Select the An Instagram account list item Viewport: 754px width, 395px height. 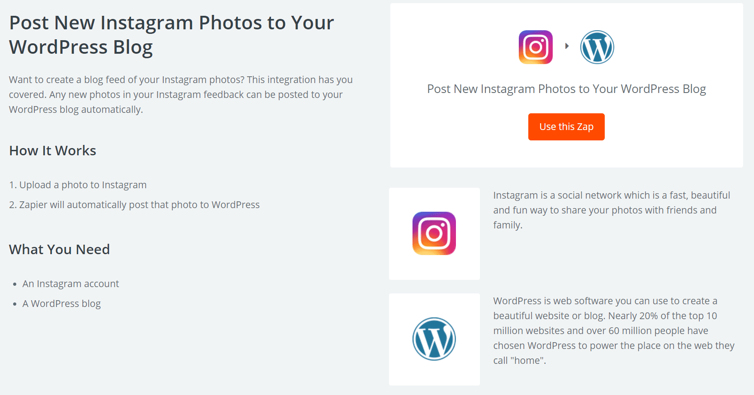(71, 283)
